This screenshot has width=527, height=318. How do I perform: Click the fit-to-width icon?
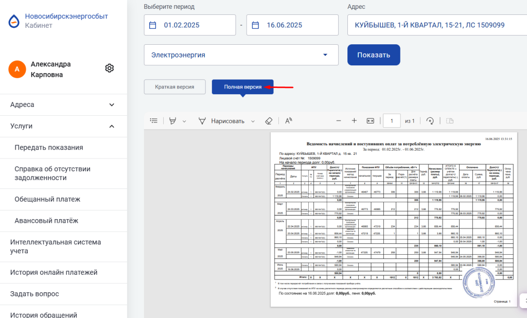370,121
